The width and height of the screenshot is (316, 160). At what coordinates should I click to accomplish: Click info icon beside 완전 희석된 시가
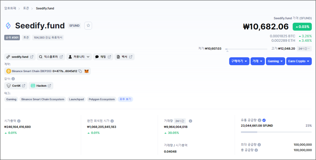pyautogui.click(x=112, y=121)
